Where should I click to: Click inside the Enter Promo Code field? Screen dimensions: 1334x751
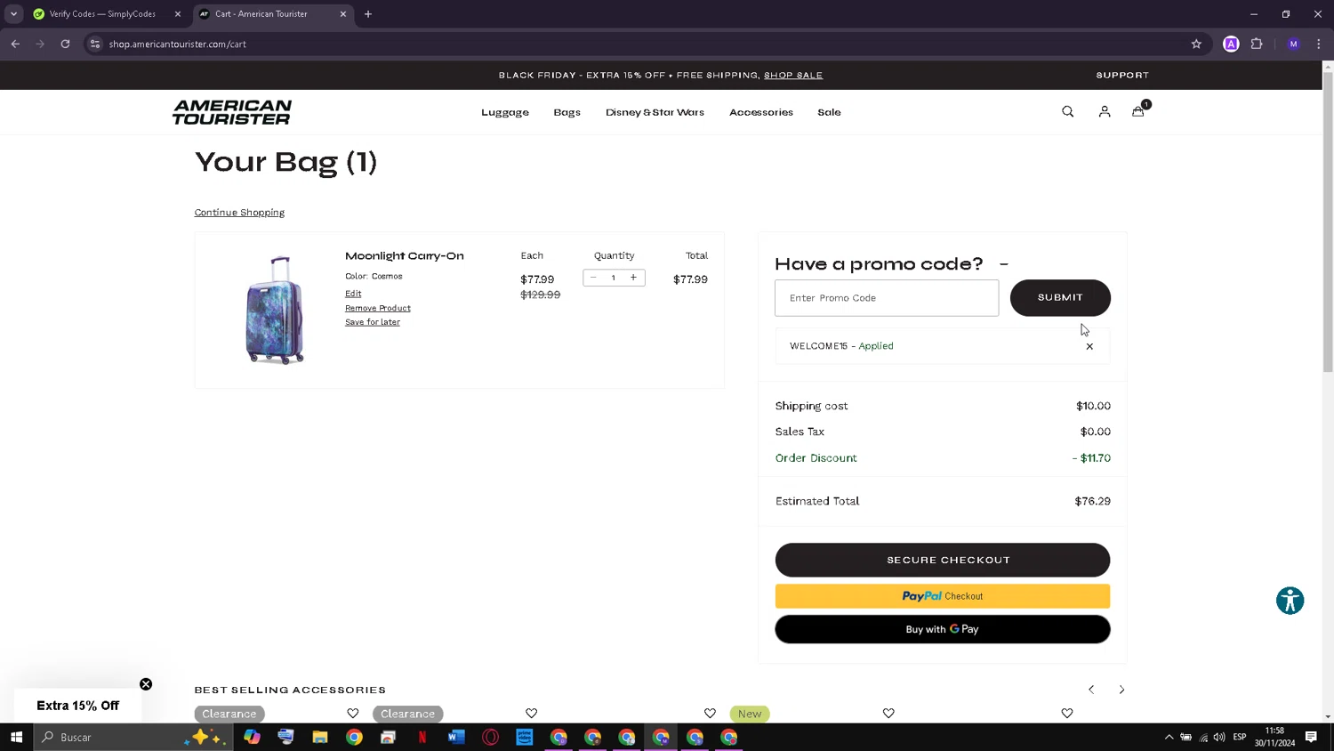[887, 298]
